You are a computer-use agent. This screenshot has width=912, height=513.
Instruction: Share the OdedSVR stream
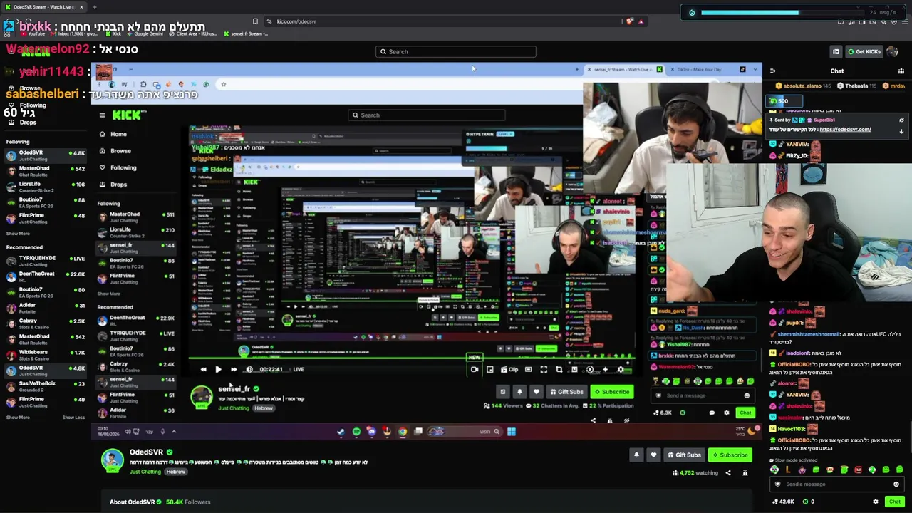pos(728,473)
